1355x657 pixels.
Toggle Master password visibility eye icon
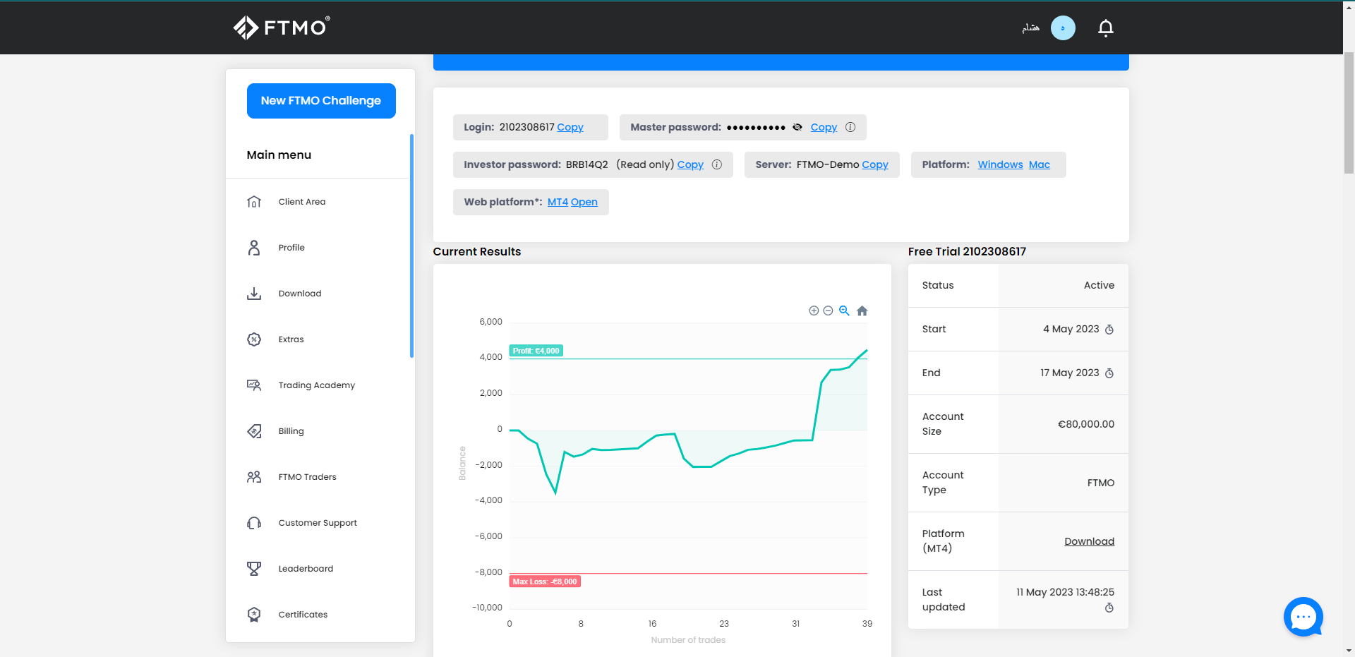[797, 127]
